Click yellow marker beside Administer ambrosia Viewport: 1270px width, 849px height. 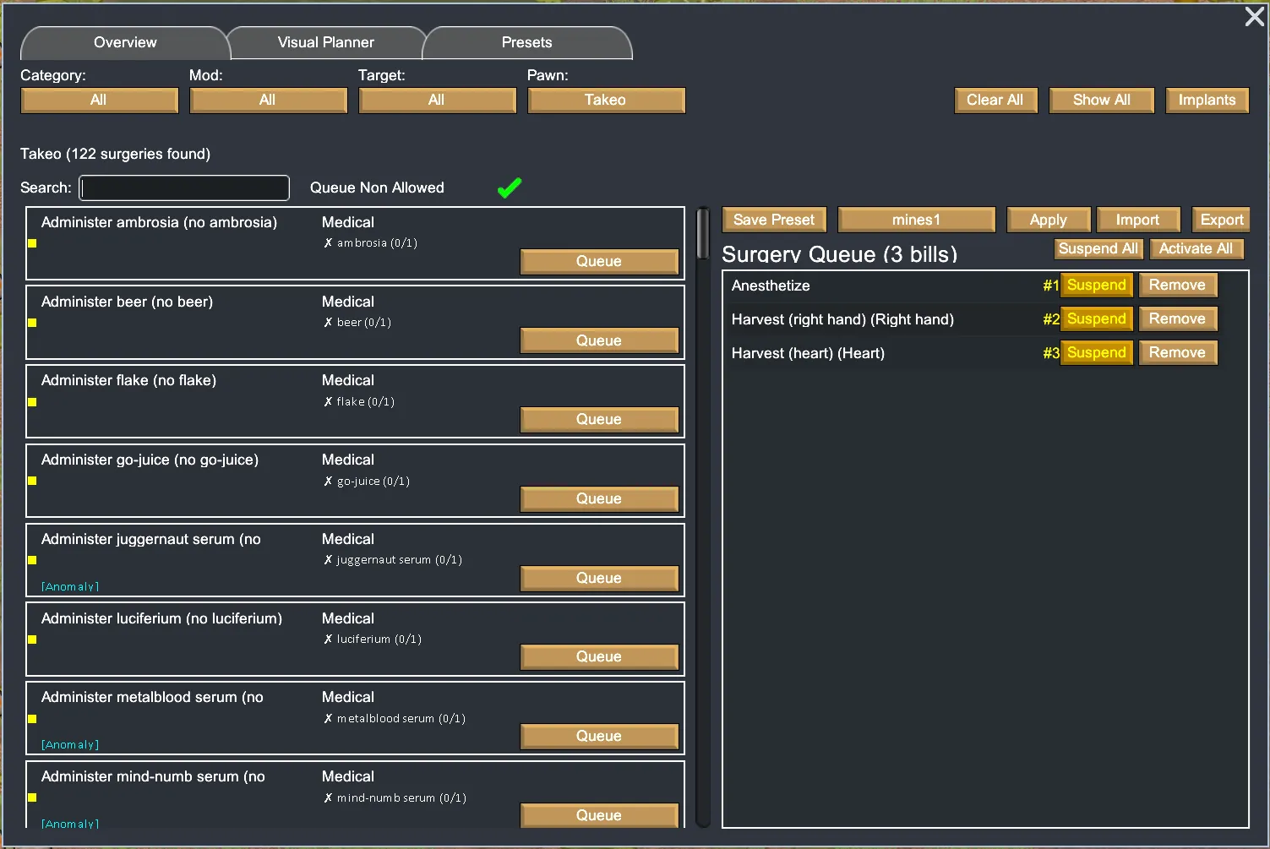point(32,243)
